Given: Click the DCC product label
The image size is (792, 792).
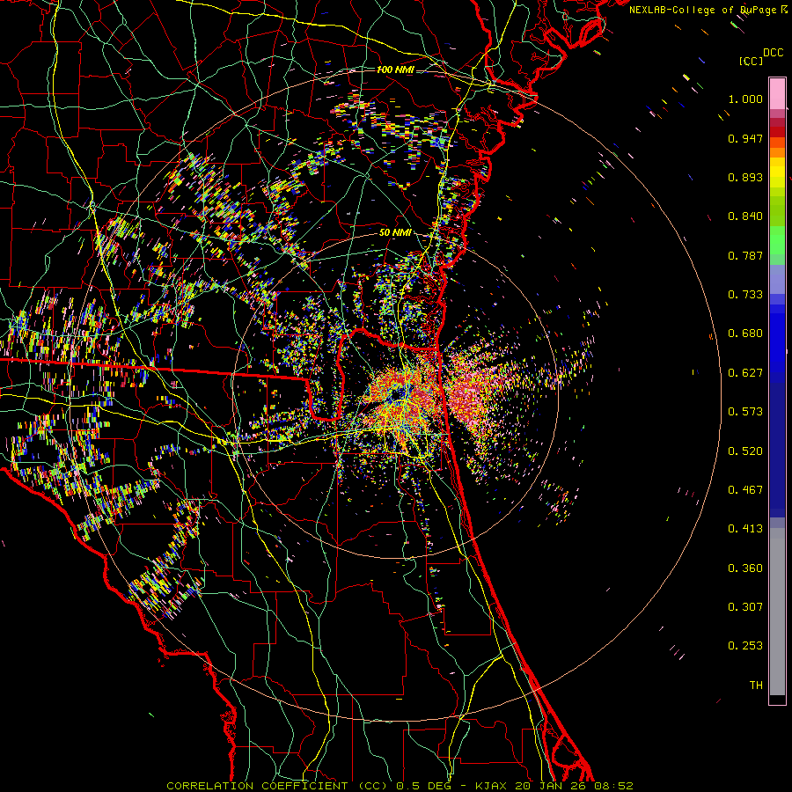Looking at the screenshot, I should [x=774, y=53].
